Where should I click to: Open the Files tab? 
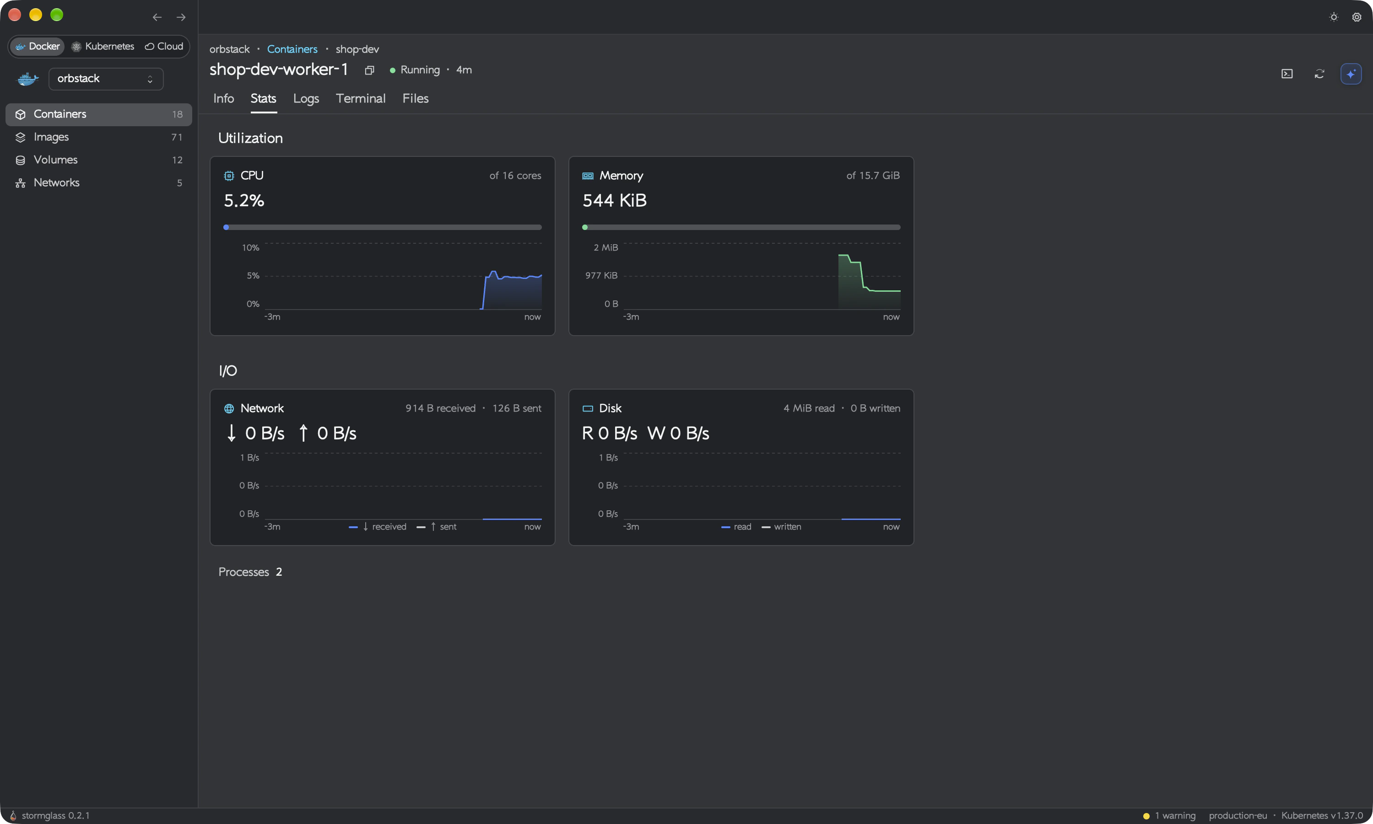click(416, 98)
